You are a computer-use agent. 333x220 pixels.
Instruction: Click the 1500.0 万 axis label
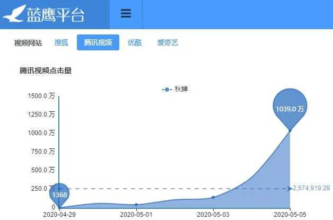click(41, 96)
